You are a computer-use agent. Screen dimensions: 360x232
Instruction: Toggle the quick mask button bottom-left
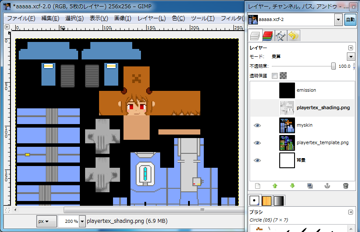click(x=7, y=210)
